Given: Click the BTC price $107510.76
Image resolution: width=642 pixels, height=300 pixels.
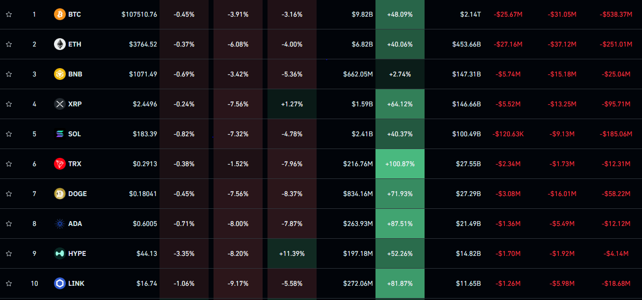Looking at the screenshot, I should click(x=139, y=15).
